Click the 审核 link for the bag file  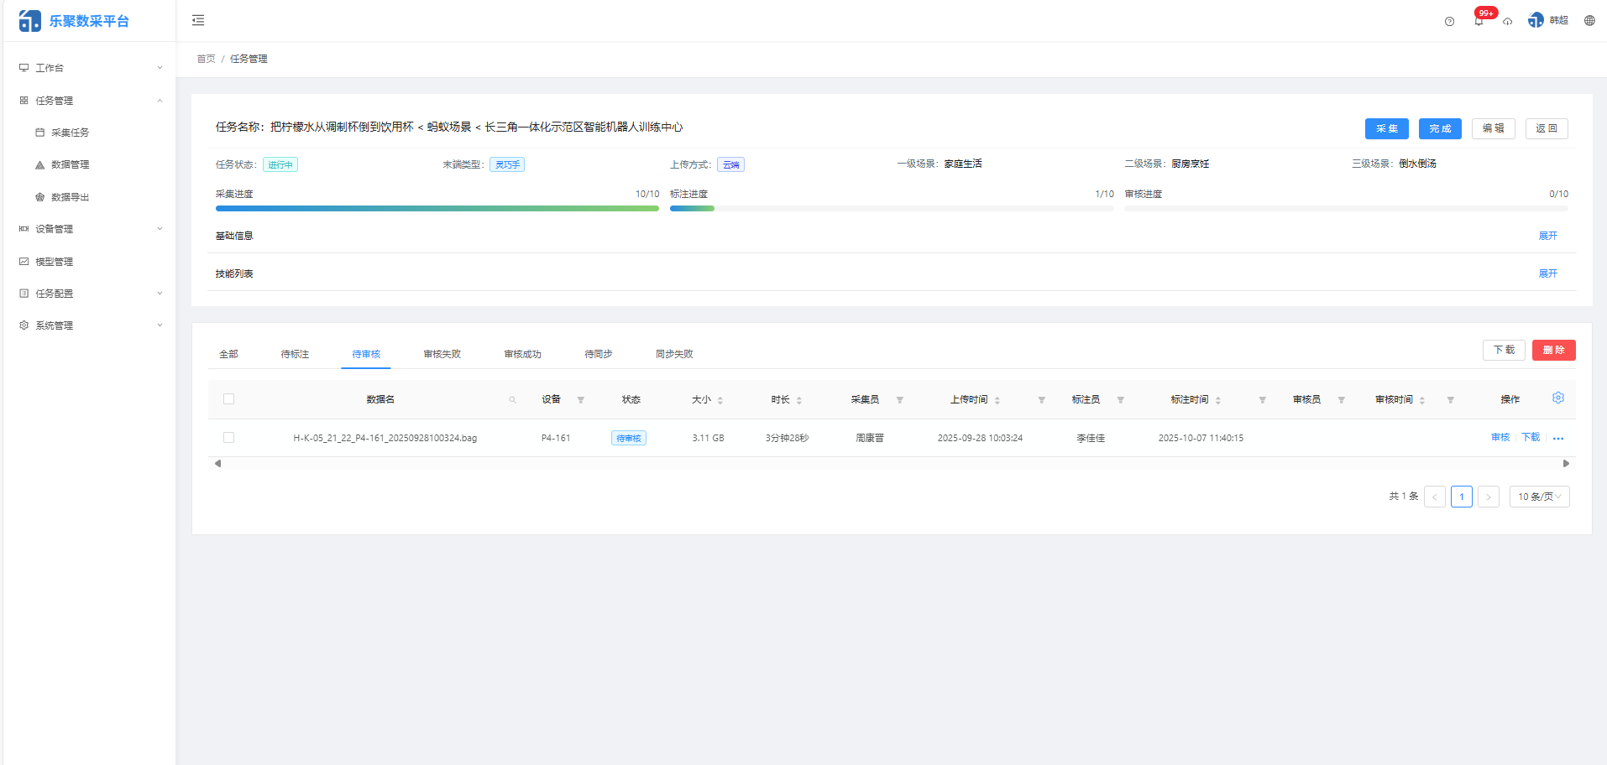click(x=1500, y=437)
